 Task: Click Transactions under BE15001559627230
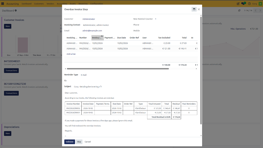coord(11,93)
